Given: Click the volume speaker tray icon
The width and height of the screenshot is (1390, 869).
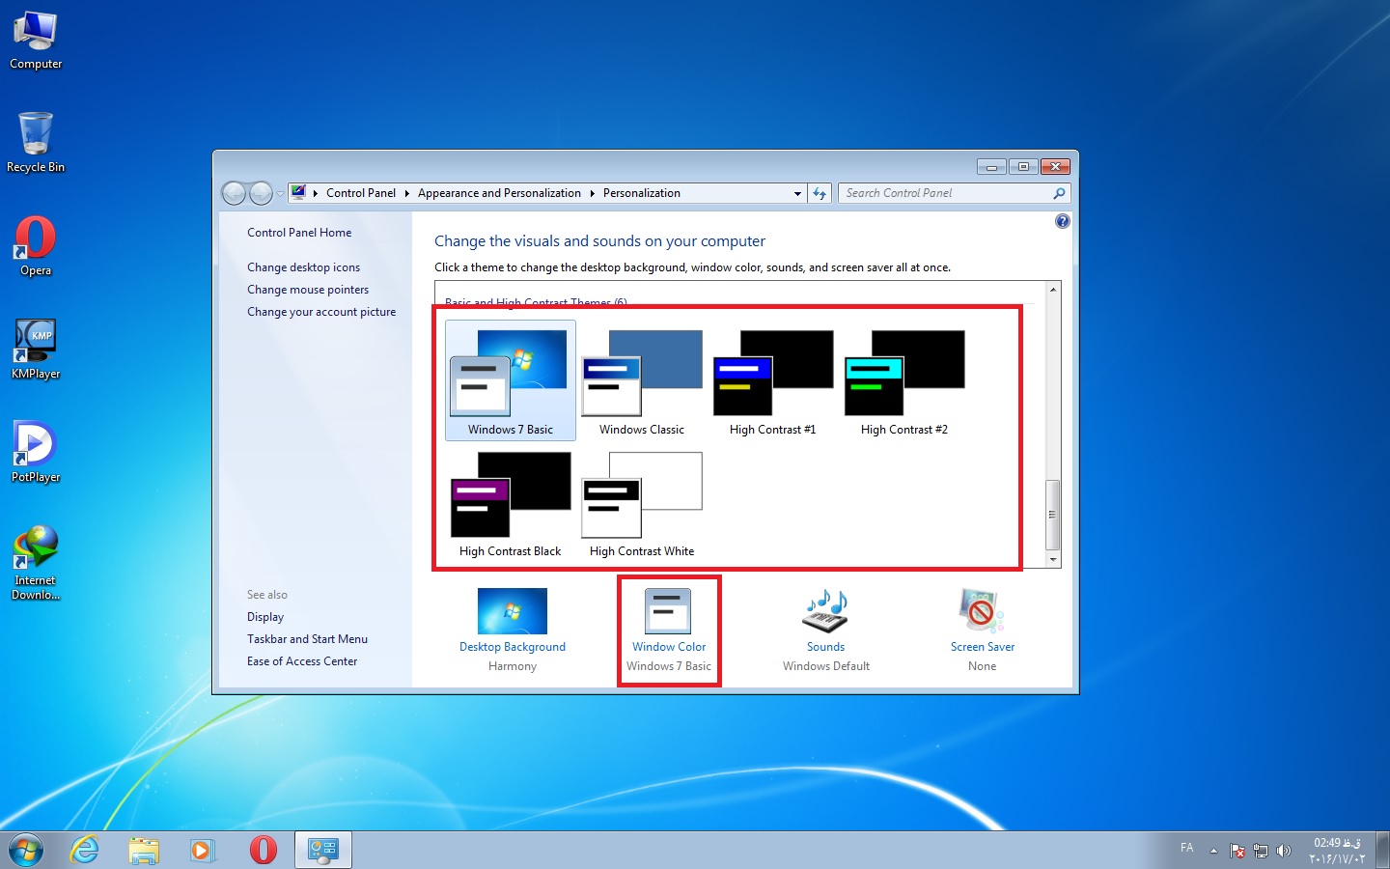Looking at the screenshot, I should pyautogui.click(x=1284, y=851).
